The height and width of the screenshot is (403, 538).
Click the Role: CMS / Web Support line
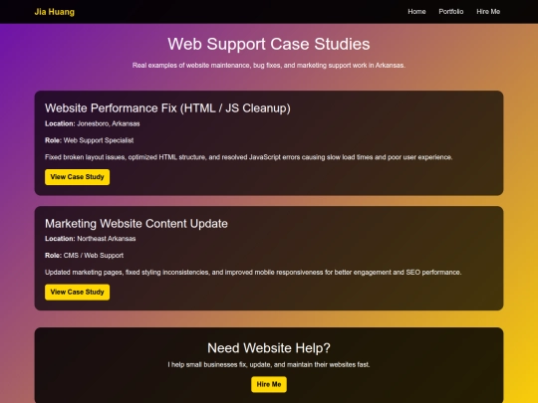point(84,256)
